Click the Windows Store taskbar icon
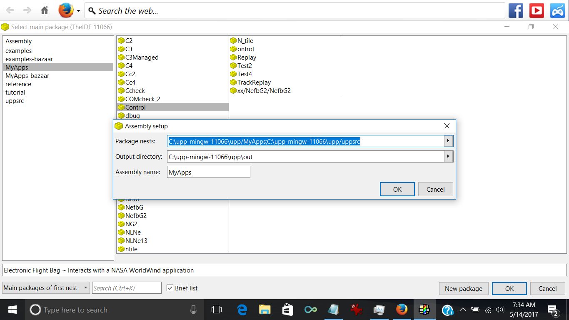Image resolution: width=569 pixels, height=320 pixels. [x=287, y=310]
